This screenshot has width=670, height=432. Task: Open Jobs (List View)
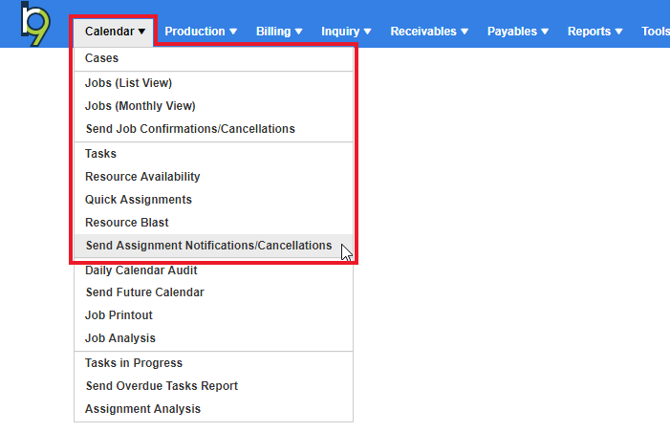[x=214, y=83]
